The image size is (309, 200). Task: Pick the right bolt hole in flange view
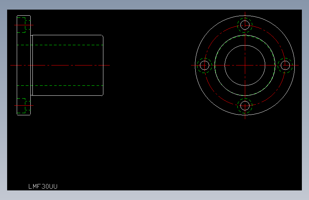pyautogui.click(x=285, y=65)
